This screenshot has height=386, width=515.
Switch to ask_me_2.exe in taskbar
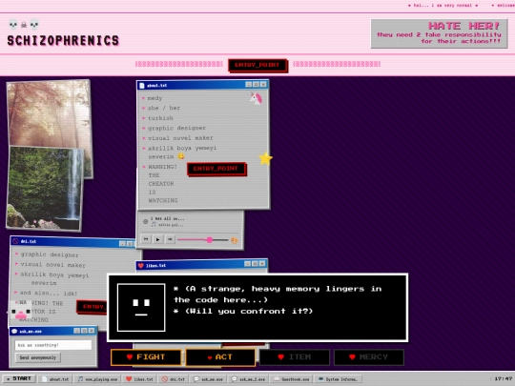tap(248, 379)
